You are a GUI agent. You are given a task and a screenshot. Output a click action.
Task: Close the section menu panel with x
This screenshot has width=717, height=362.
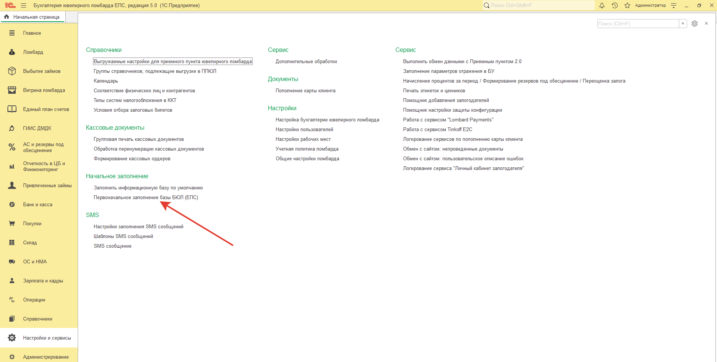706,24
